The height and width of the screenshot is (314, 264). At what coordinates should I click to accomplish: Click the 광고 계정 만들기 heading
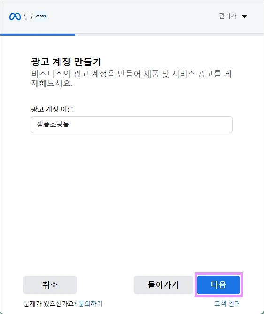tap(66, 62)
